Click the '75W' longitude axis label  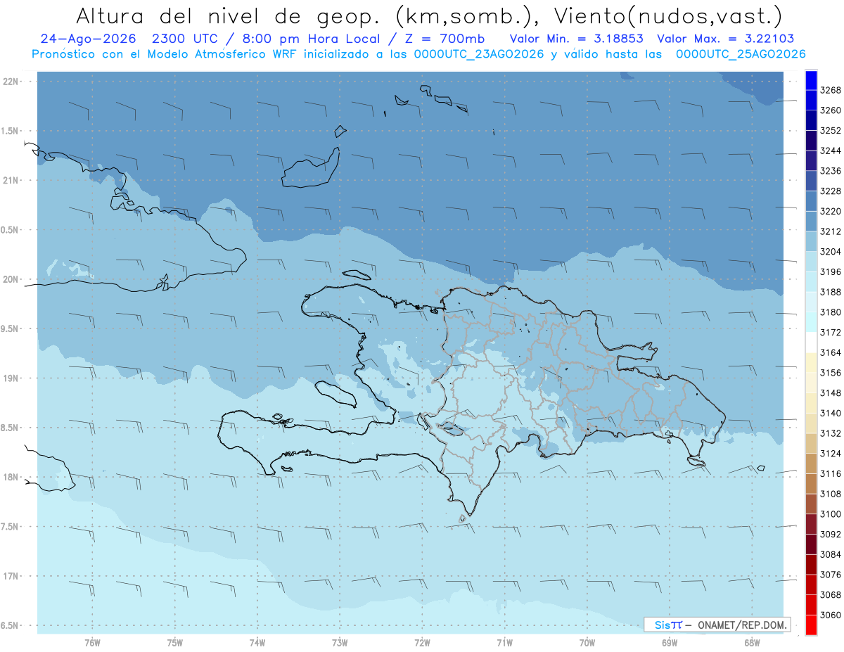(175, 642)
